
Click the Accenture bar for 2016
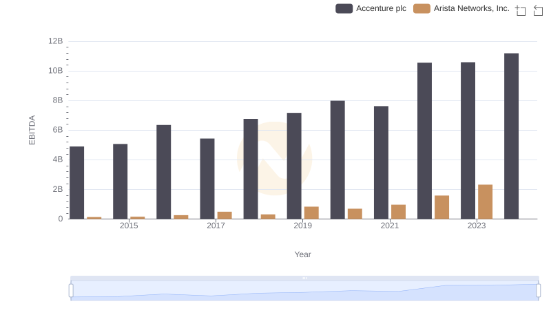click(x=164, y=172)
